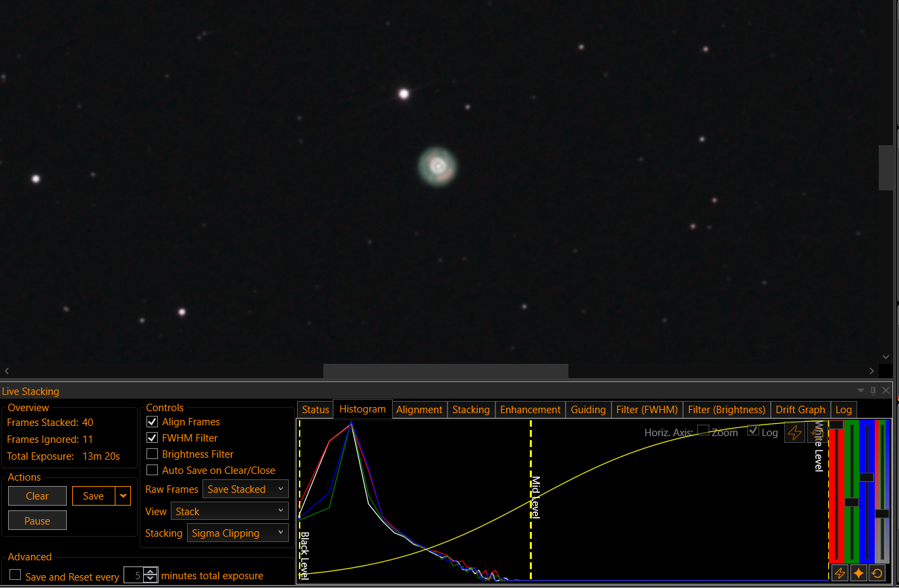899x588 pixels.
Task: Click the green channel slider handle
Action: tap(852, 502)
